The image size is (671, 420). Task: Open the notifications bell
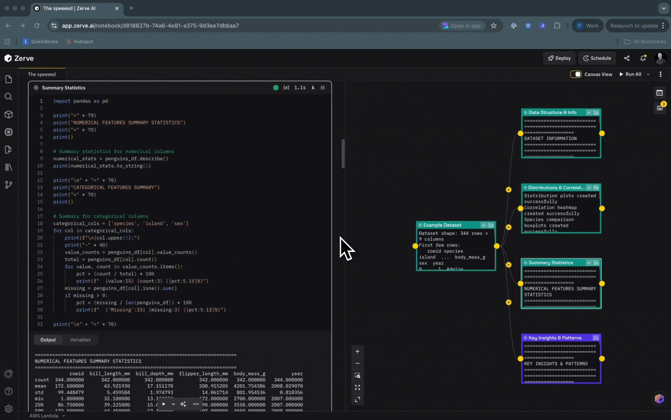tap(643, 58)
